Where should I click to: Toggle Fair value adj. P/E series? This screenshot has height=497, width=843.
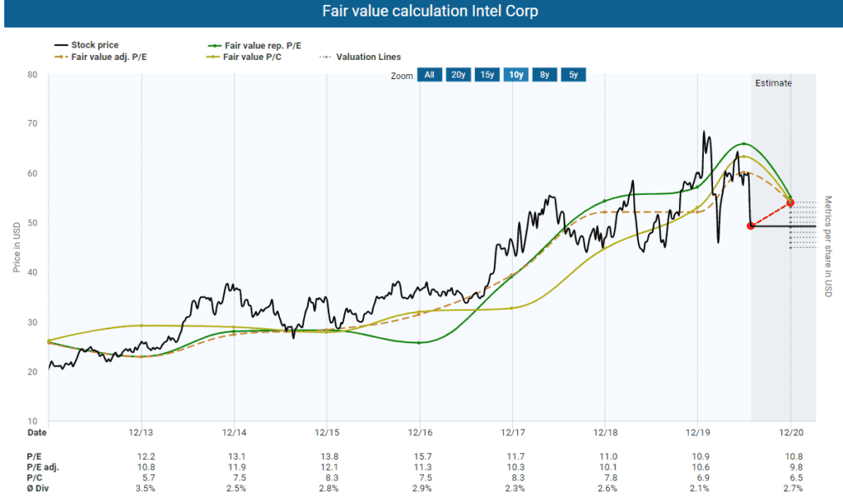point(100,57)
